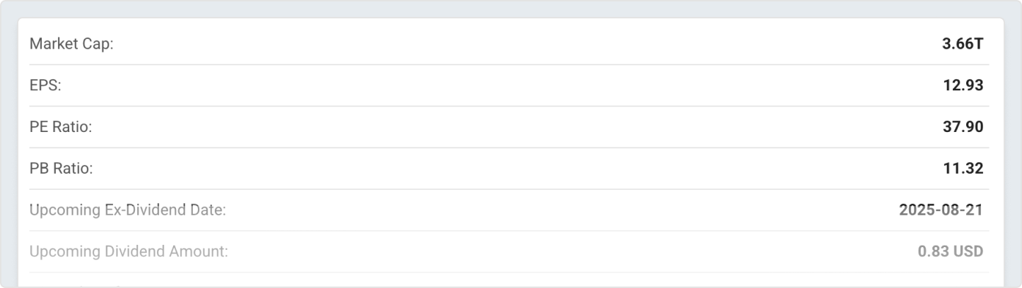Click the Market Cap label
Viewport: 1022px width, 288px height.
(x=71, y=44)
